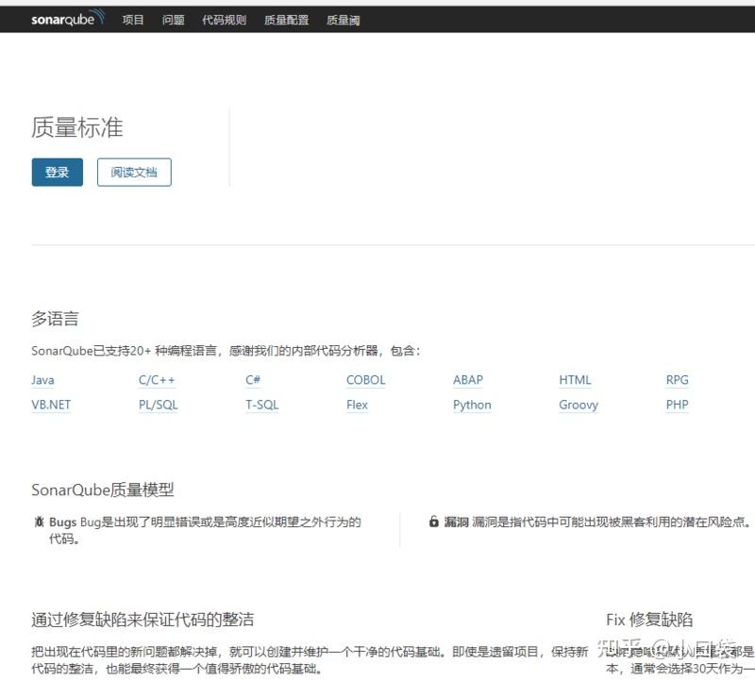Open the 项目 menu item
755x680 pixels.
click(131, 17)
